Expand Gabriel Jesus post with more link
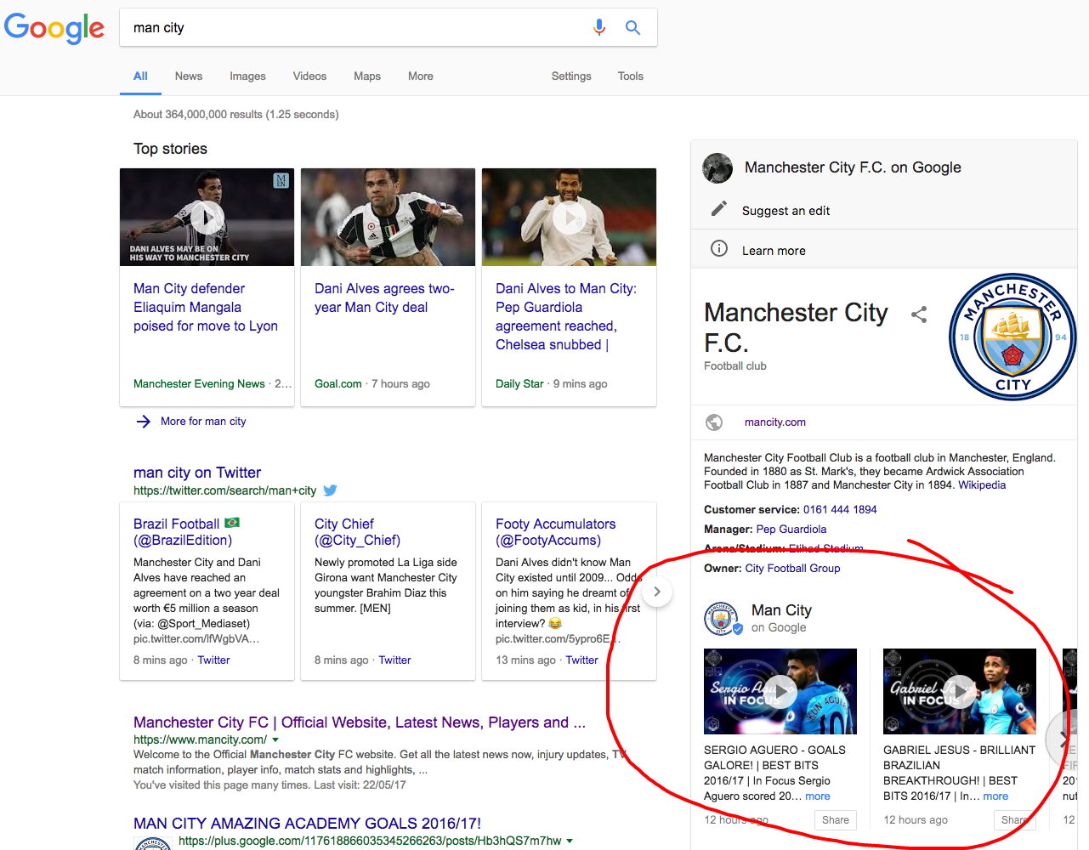Image resolution: width=1089 pixels, height=850 pixels. point(995,796)
